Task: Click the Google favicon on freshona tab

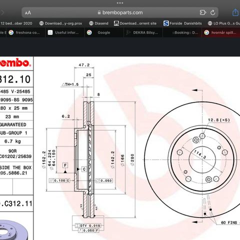Action: (11, 32)
